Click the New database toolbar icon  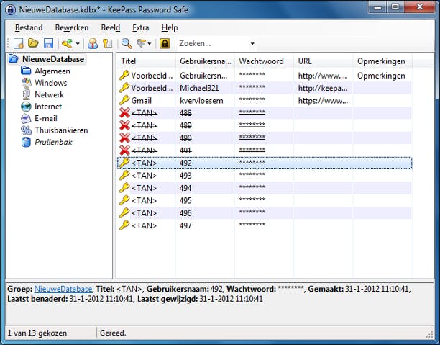coord(19,44)
